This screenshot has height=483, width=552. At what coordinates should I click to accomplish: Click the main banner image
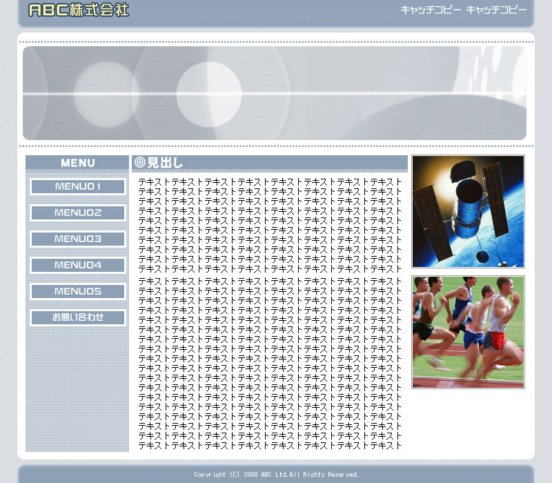click(x=275, y=93)
